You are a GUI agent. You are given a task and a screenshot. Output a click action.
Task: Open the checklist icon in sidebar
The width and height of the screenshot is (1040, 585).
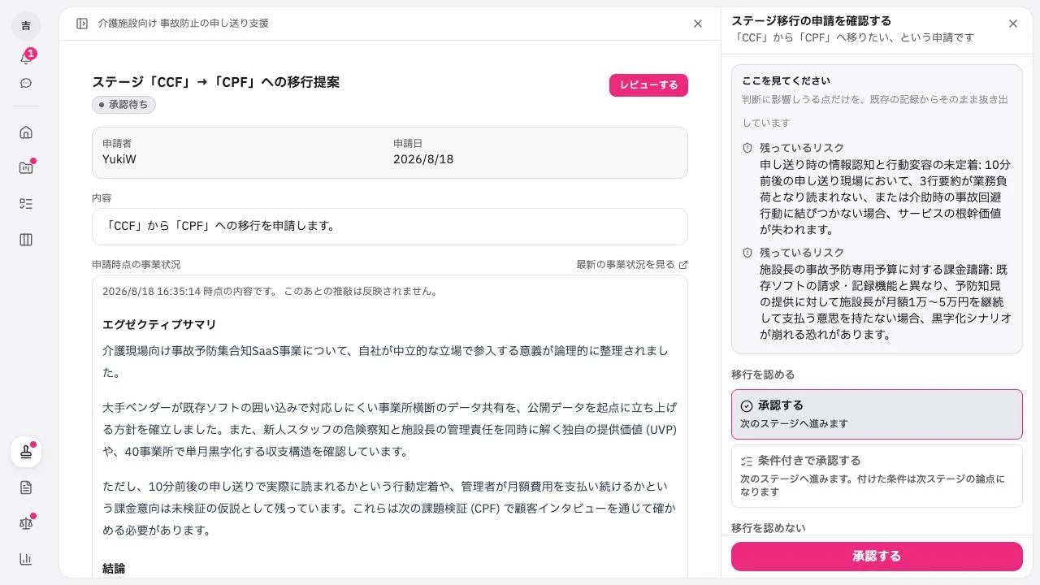tap(26, 204)
